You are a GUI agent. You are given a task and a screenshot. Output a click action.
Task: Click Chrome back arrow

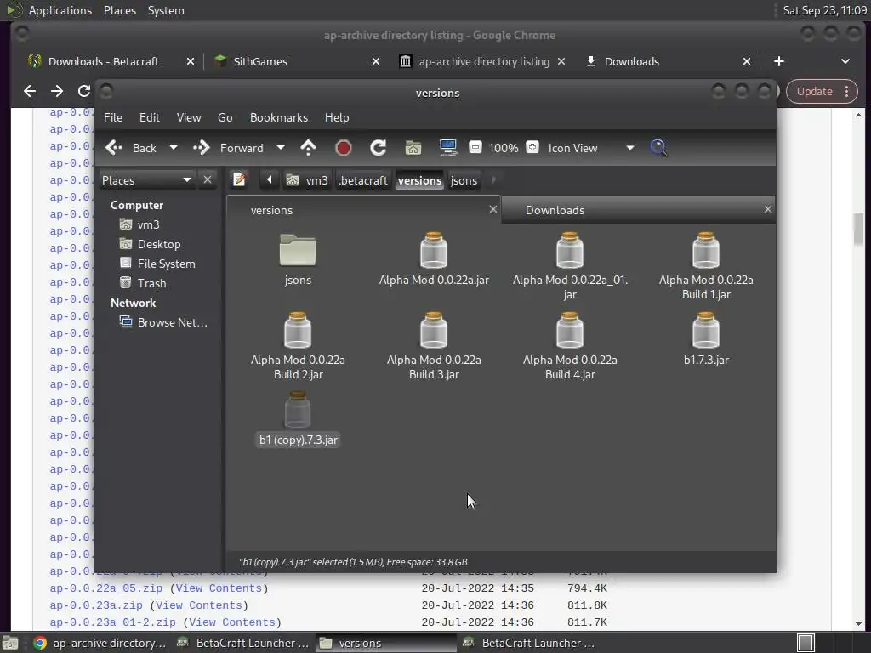(30, 91)
